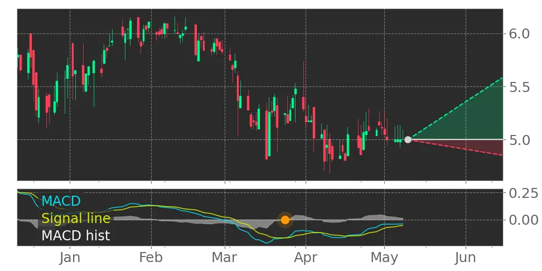Click the Jun month axis label

coord(466,258)
